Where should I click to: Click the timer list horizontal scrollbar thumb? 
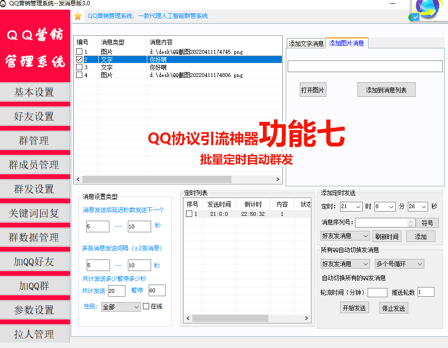click(x=230, y=318)
